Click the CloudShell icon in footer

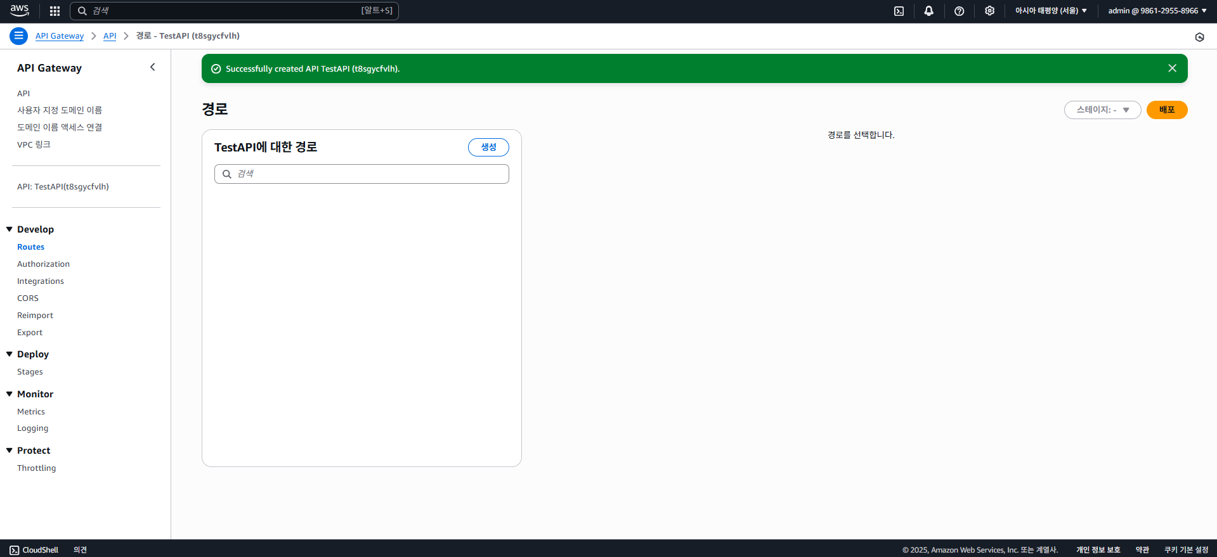tap(15, 550)
